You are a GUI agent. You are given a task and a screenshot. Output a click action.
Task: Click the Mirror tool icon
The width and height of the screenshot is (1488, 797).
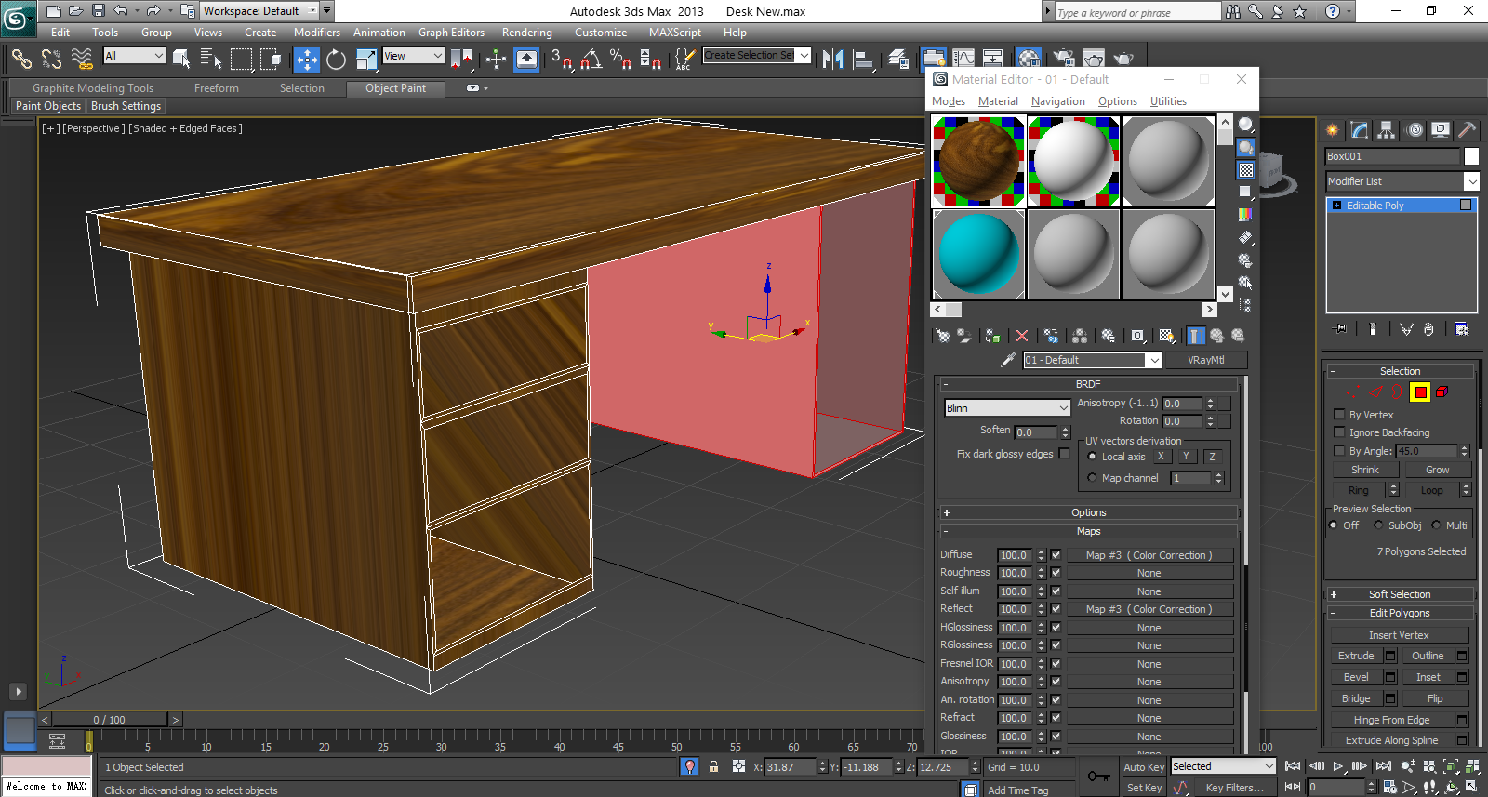832,60
